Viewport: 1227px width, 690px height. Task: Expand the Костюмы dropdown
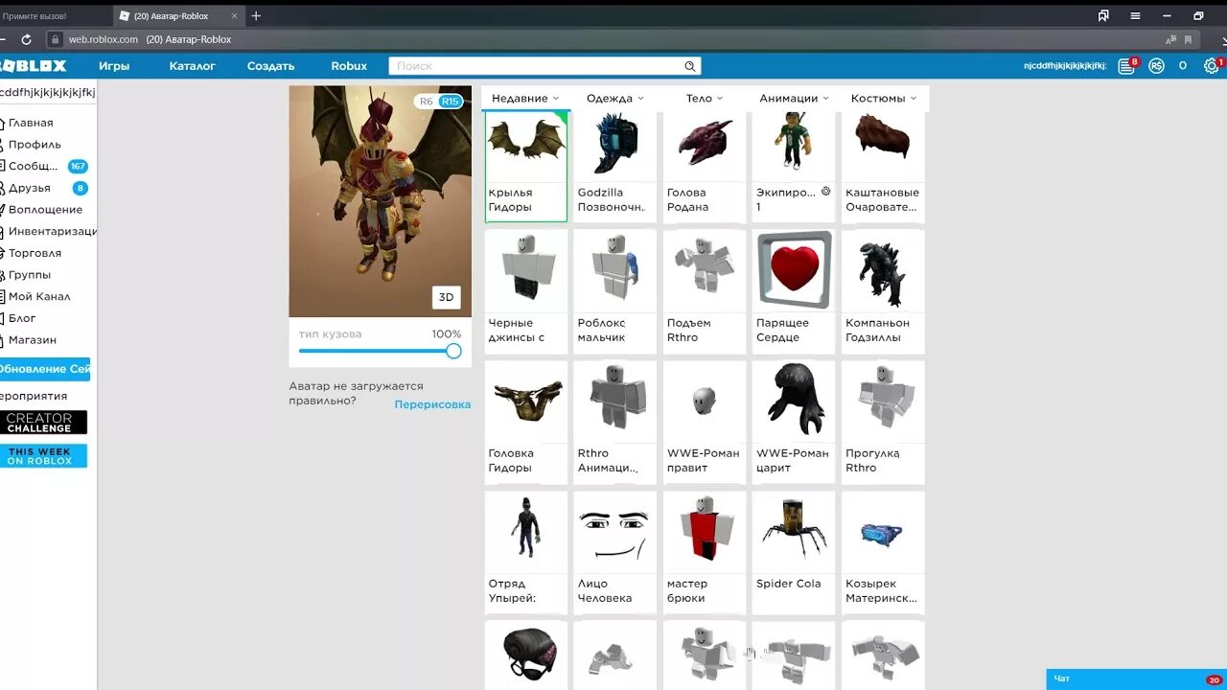tap(883, 98)
